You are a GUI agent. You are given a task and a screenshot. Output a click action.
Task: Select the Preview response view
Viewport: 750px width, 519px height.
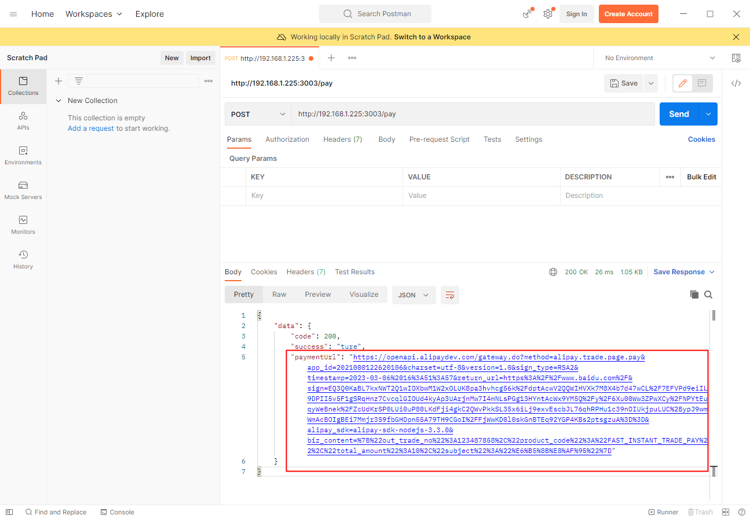(x=318, y=295)
